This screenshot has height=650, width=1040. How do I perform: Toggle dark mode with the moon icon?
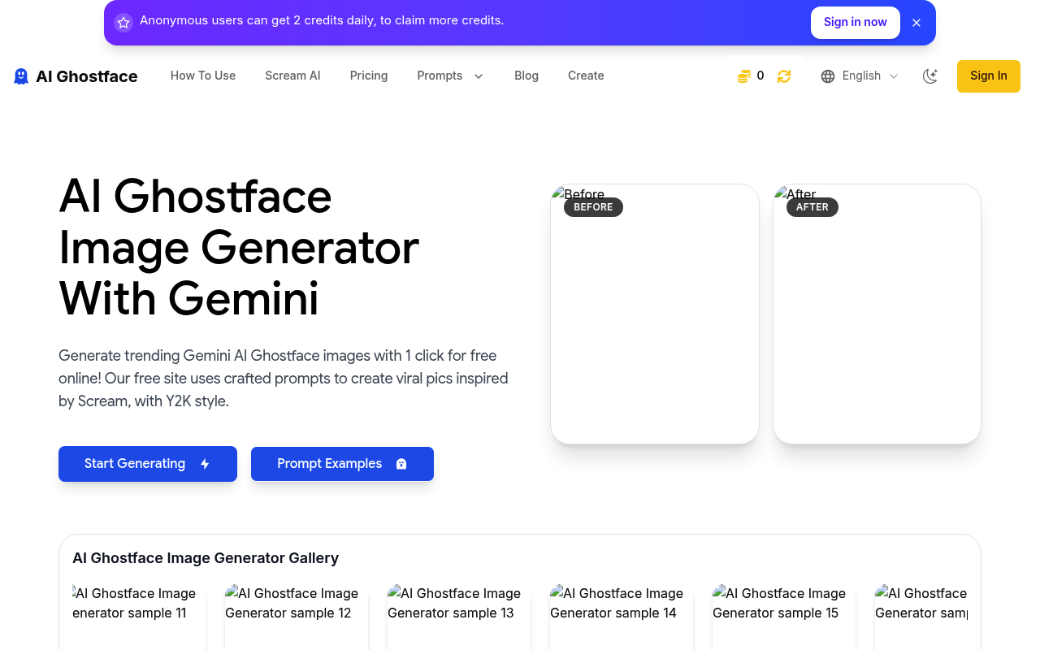[x=930, y=76]
